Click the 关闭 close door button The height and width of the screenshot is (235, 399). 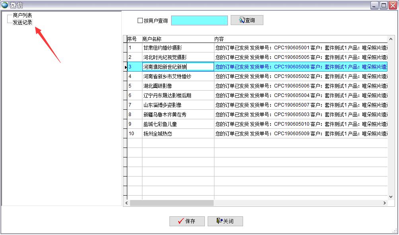(x=225, y=221)
